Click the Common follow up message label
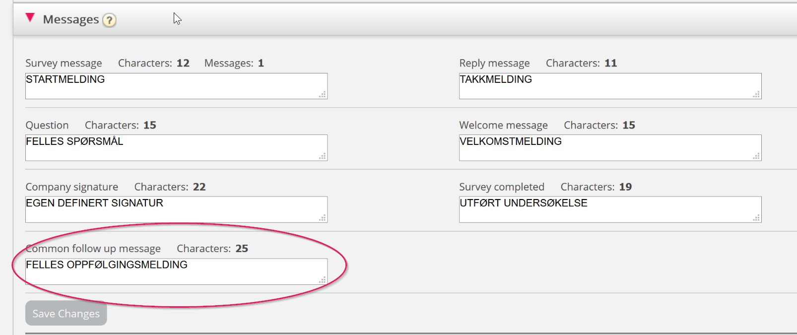This screenshot has width=797, height=335. click(93, 248)
